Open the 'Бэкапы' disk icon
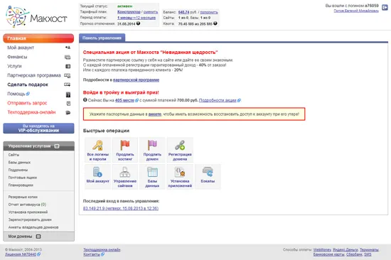This screenshot has height=260, width=391. 208,172
